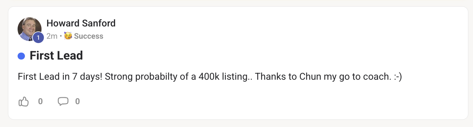Filter by the Success category label
This screenshot has height=127, width=473.
pos(89,36)
